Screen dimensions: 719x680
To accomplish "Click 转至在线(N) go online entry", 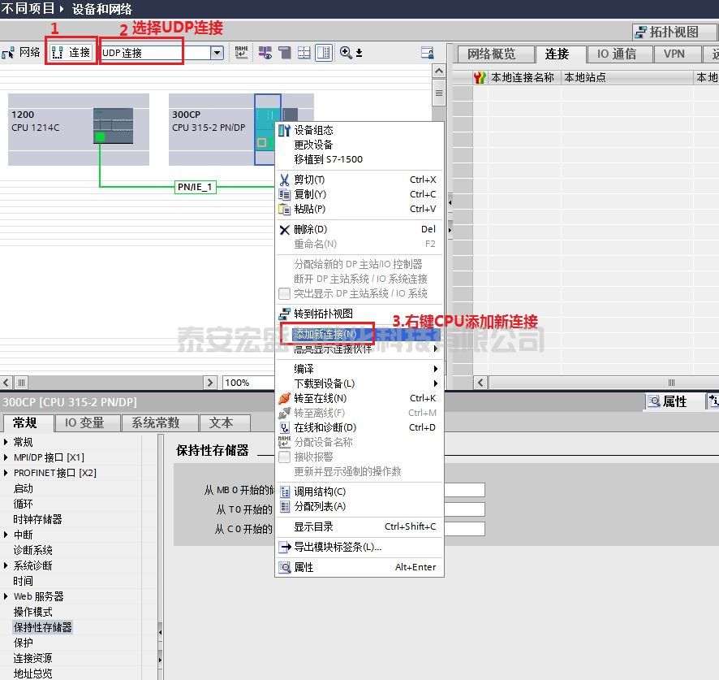I will [320, 398].
